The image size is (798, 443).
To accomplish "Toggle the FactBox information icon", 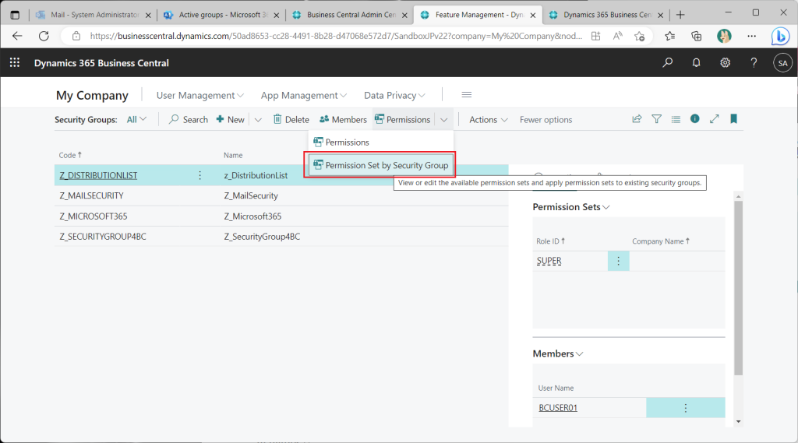I will coord(694,118).
